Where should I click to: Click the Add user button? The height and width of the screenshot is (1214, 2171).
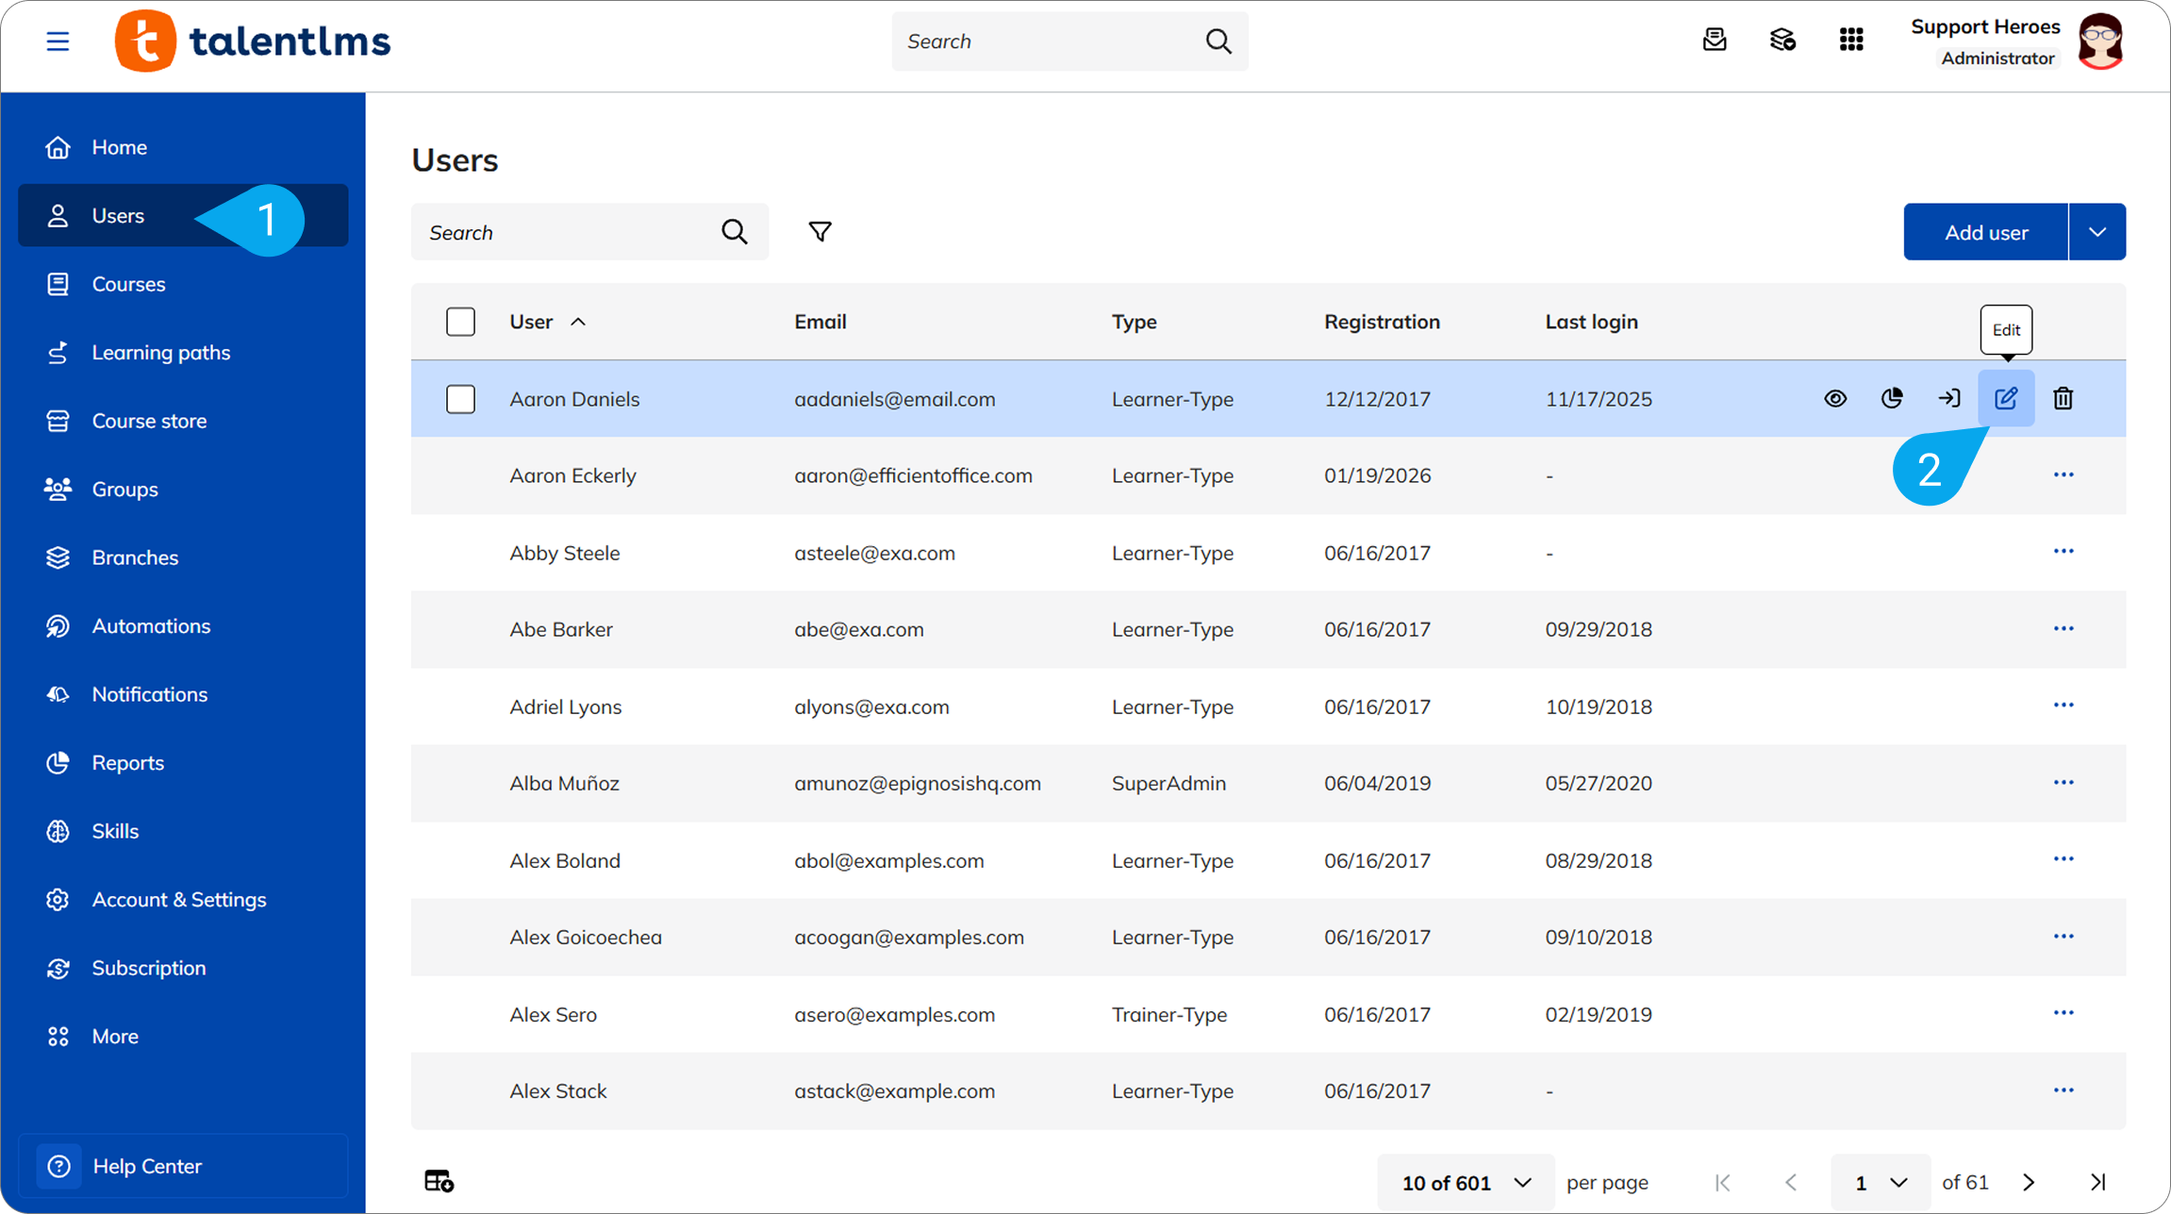pyautogui.click(x=1985, y=232)
